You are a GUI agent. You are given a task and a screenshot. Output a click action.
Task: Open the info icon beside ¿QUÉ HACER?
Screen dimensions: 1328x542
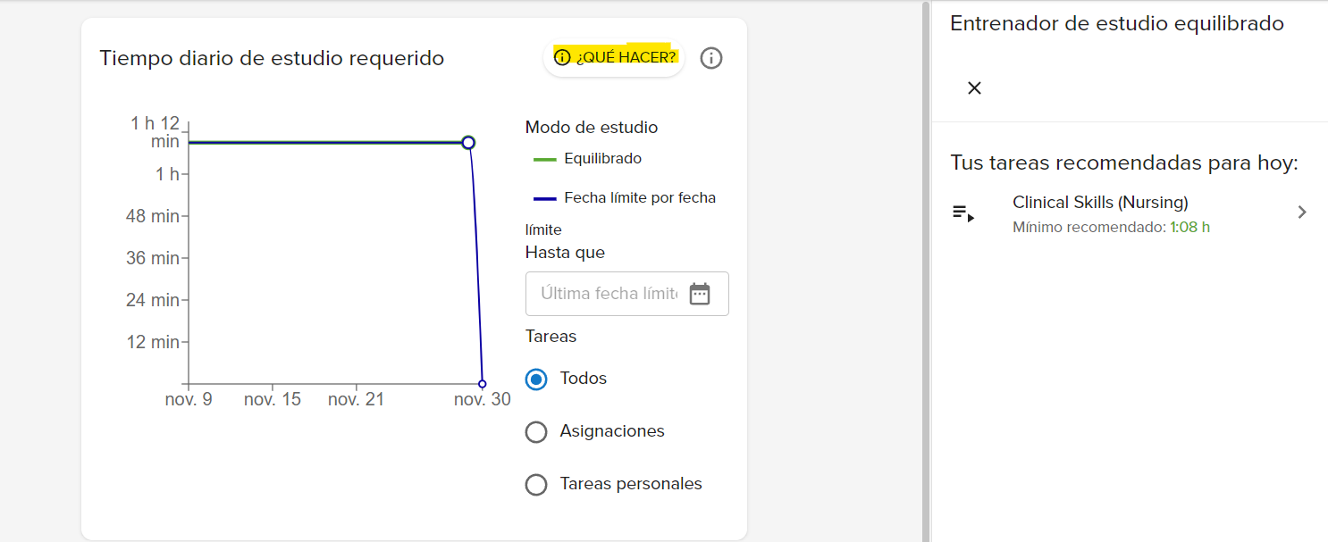coord(711,58)
